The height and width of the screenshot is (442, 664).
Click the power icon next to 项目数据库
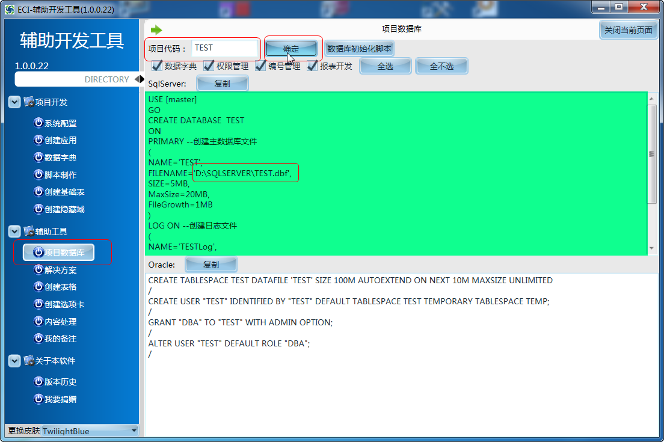38,253
